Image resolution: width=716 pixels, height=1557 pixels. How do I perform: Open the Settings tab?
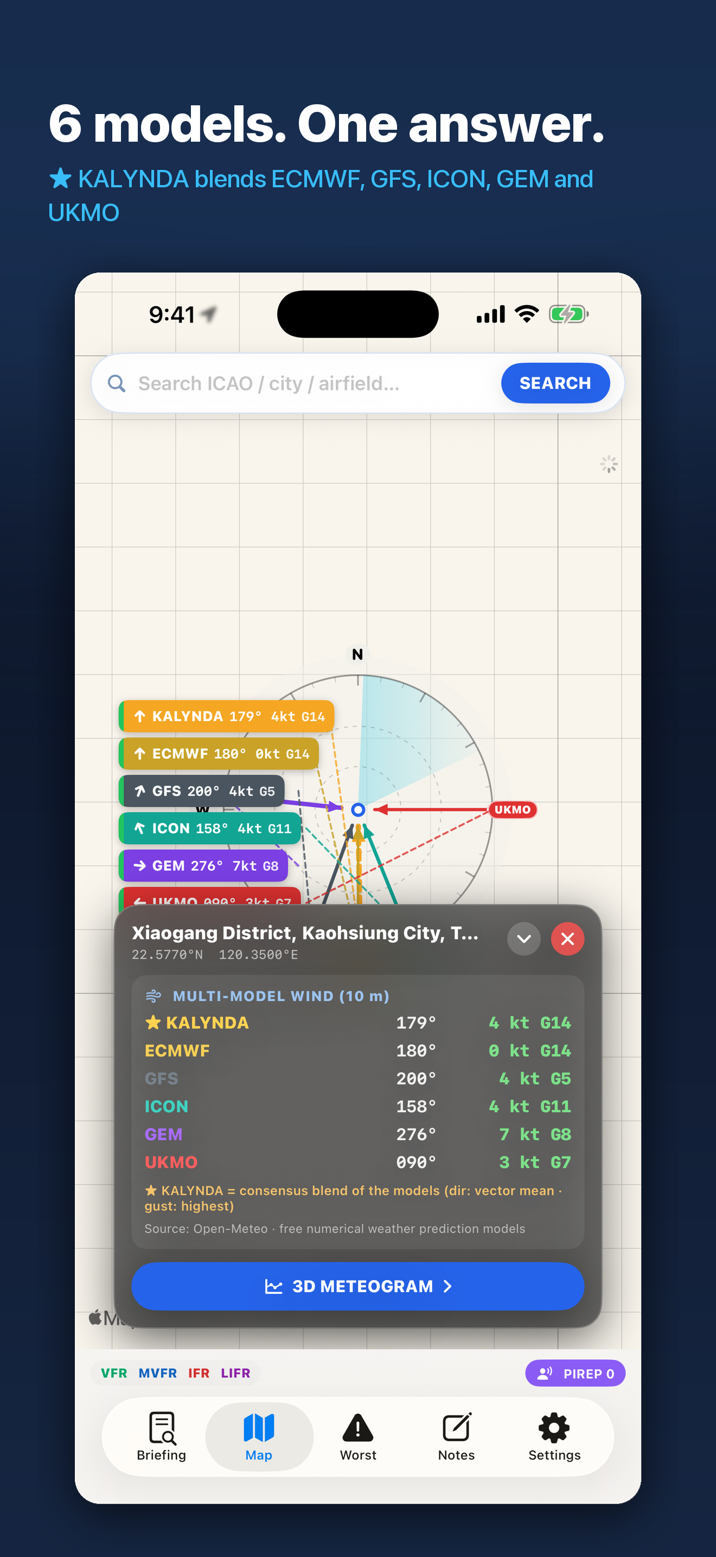[554, 1436]
